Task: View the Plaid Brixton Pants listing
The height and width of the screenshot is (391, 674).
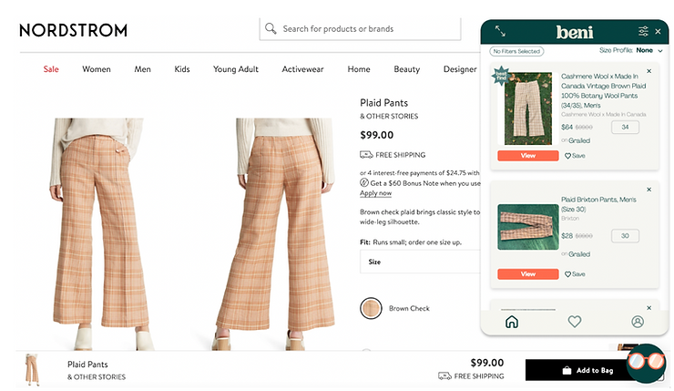Action: [x=527, y=274]
